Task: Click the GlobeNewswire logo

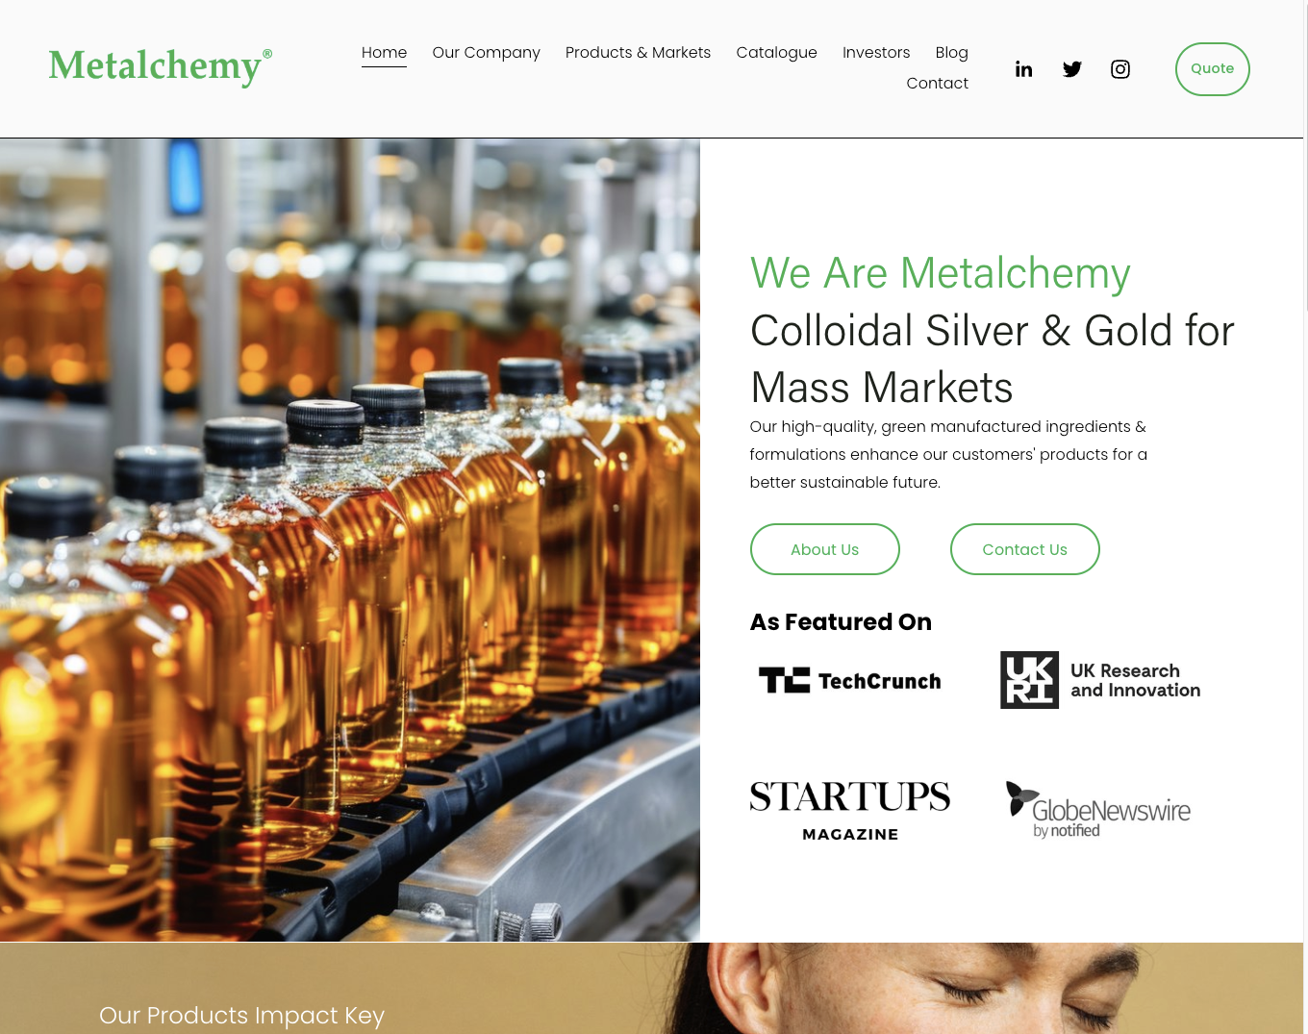Action: [1098, 810]
